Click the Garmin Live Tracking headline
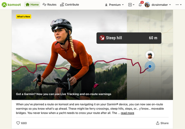The image size is (185, 129). (x=63, y=94)
